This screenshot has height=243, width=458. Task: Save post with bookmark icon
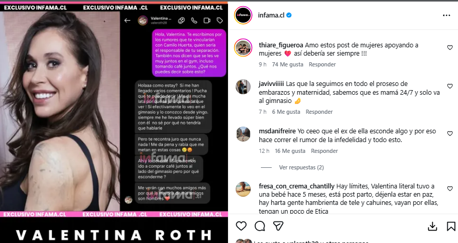451,226
